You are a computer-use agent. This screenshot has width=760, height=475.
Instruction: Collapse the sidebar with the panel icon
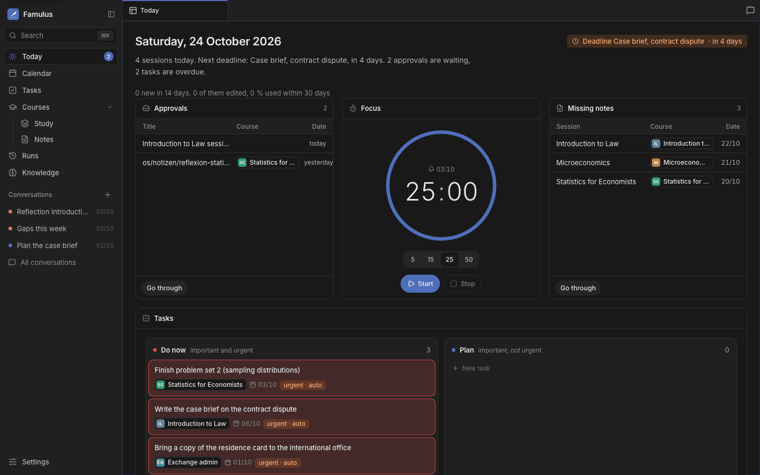pos(111,14)
